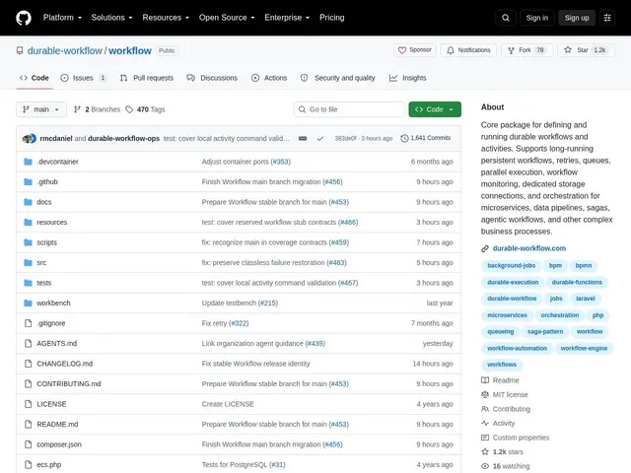Open the Contributing link in About

tap(506, 409)
